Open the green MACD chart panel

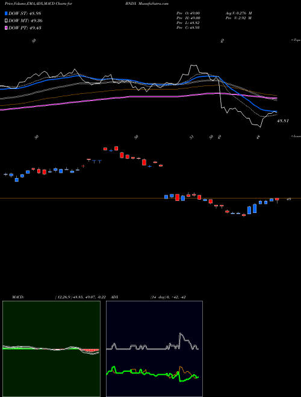[51, 349]
